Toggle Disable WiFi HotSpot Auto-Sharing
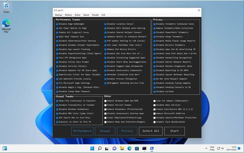The height and width of the screenshot is (153, 244). pos(105,28)
